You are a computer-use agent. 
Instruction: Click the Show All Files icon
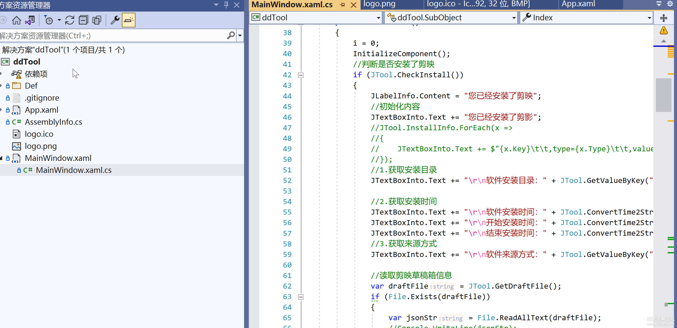click(x=97, y=20)
